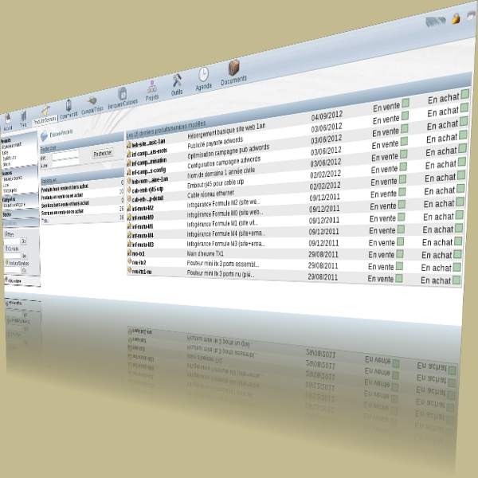Click En vente status square, Hébergement basique row
This screenshot has width=478, height=478.
(406, 103)
